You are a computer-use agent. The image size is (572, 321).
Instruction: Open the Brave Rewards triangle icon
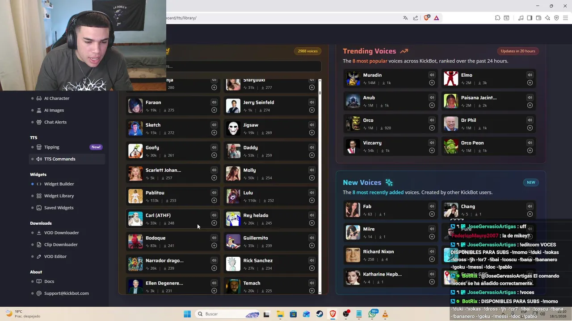point(436,18)
